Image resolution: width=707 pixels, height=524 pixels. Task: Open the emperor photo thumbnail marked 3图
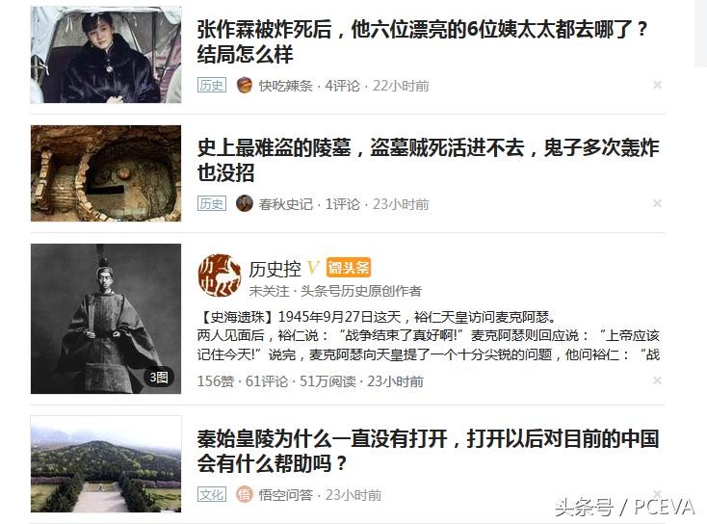[106, 319]
